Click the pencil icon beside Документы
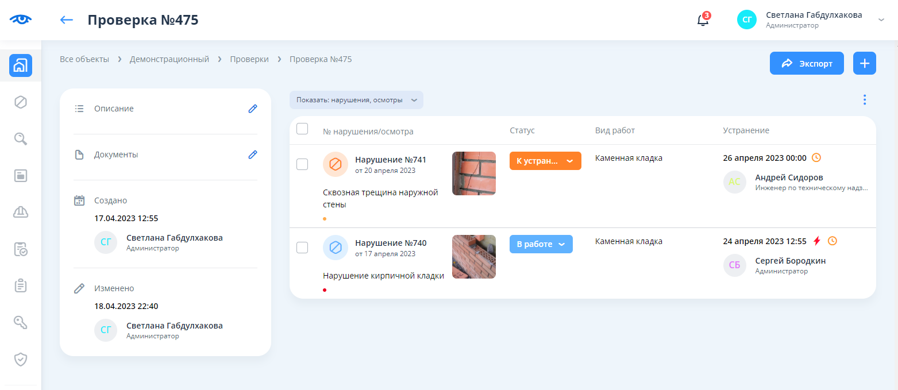The image size is (898, 390). tap(253, 155)
